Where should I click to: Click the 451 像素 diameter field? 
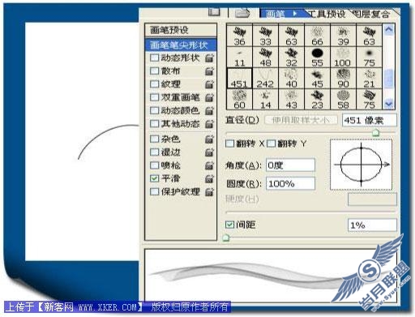(370, 120)
